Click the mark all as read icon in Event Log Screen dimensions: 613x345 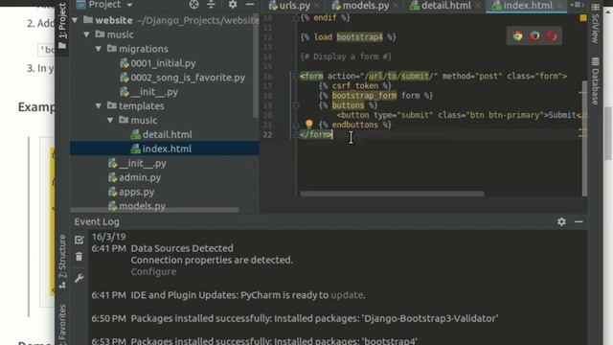coord(79,240)
